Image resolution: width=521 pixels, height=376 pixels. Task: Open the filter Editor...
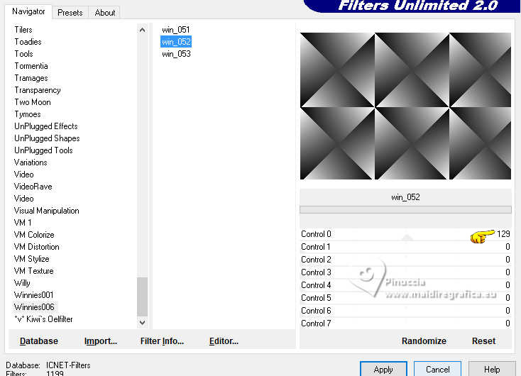(224, 341)
